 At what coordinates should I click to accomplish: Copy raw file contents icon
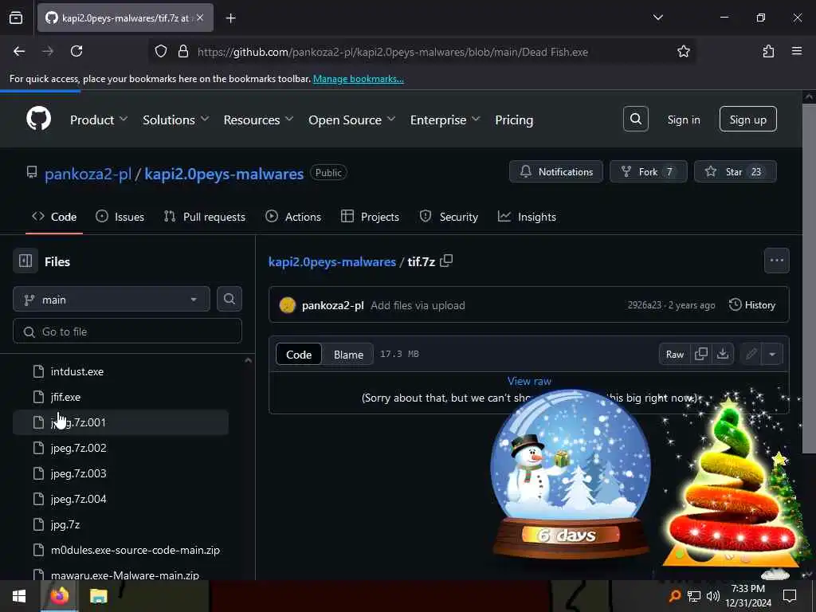click(x=701, y=354)
